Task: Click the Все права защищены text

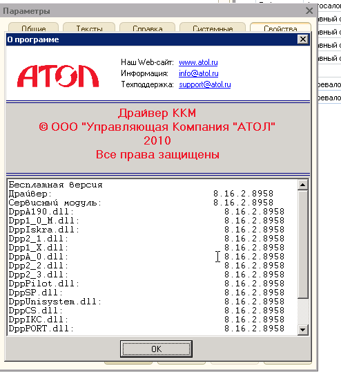Action: click(157, 154)
